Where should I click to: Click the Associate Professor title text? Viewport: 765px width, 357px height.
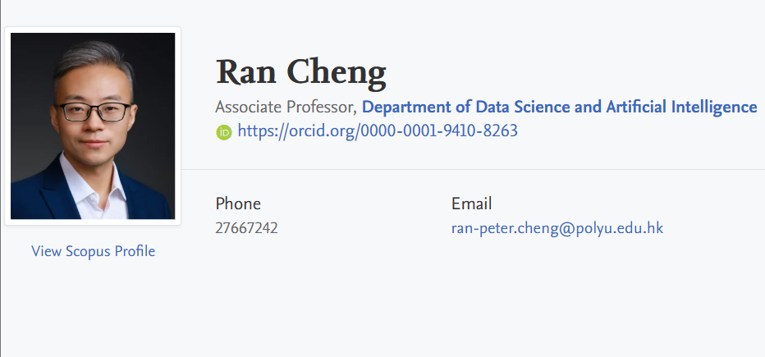coord(285,107)
